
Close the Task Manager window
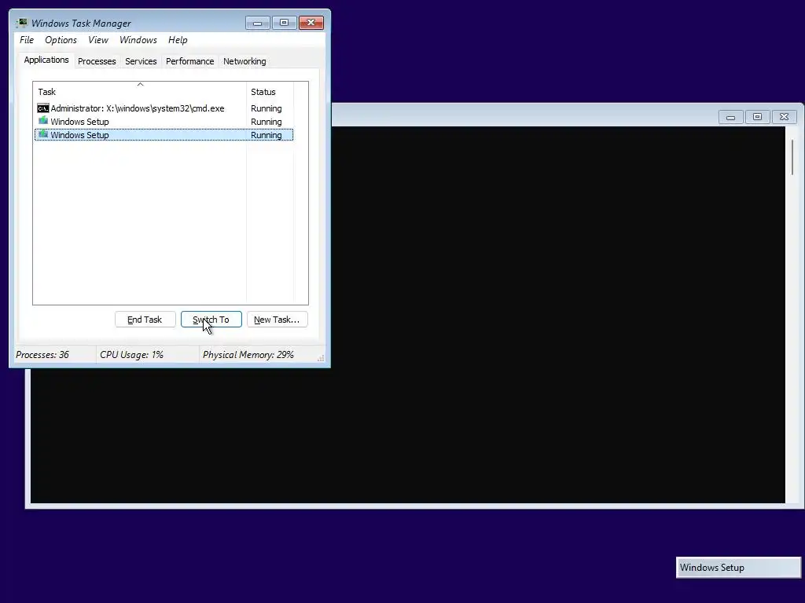(311, 23)
